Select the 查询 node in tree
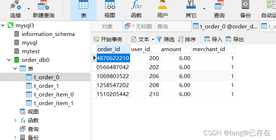Screen dimensions: 276x140 [33, 129]
